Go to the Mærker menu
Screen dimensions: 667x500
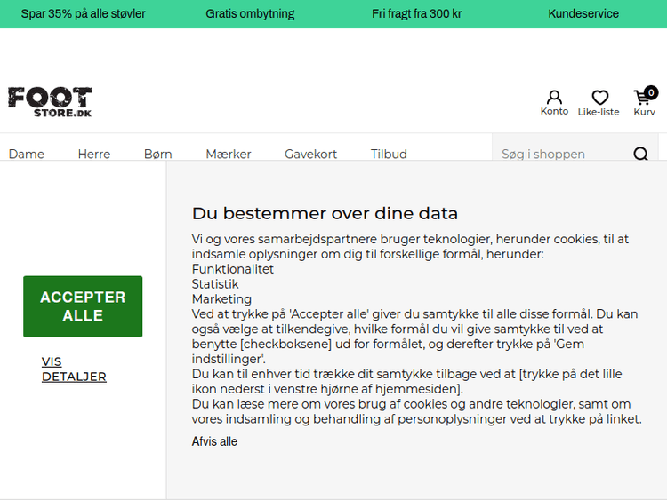[x=229, y=155]
